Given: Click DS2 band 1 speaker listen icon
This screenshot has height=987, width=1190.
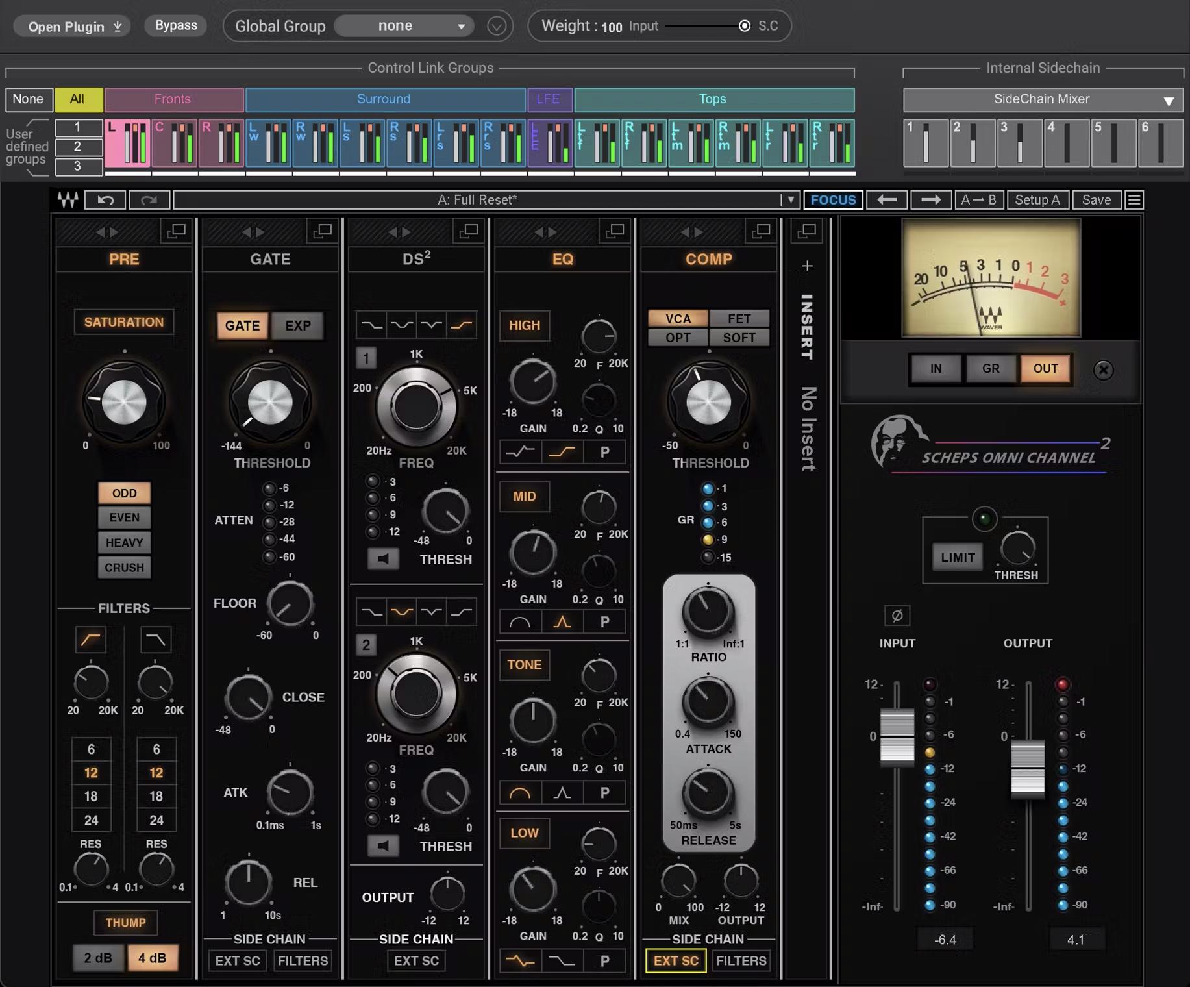Looking at the screenshot, I should pos(383,558).
